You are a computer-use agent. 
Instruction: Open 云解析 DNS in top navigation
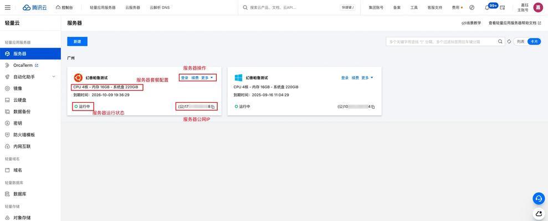point(160,7)
